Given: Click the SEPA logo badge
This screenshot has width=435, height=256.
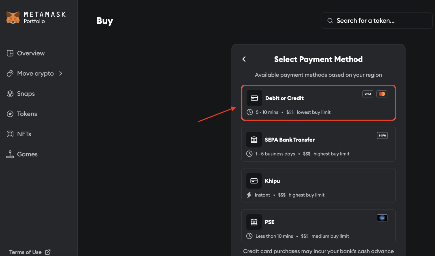Looking at the screenshot, I should click(x=382, y=135).
